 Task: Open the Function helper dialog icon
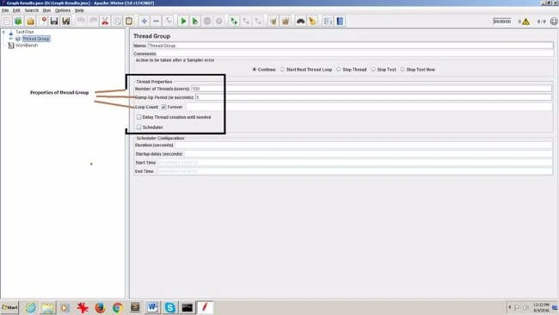click(x=328, y=21)
